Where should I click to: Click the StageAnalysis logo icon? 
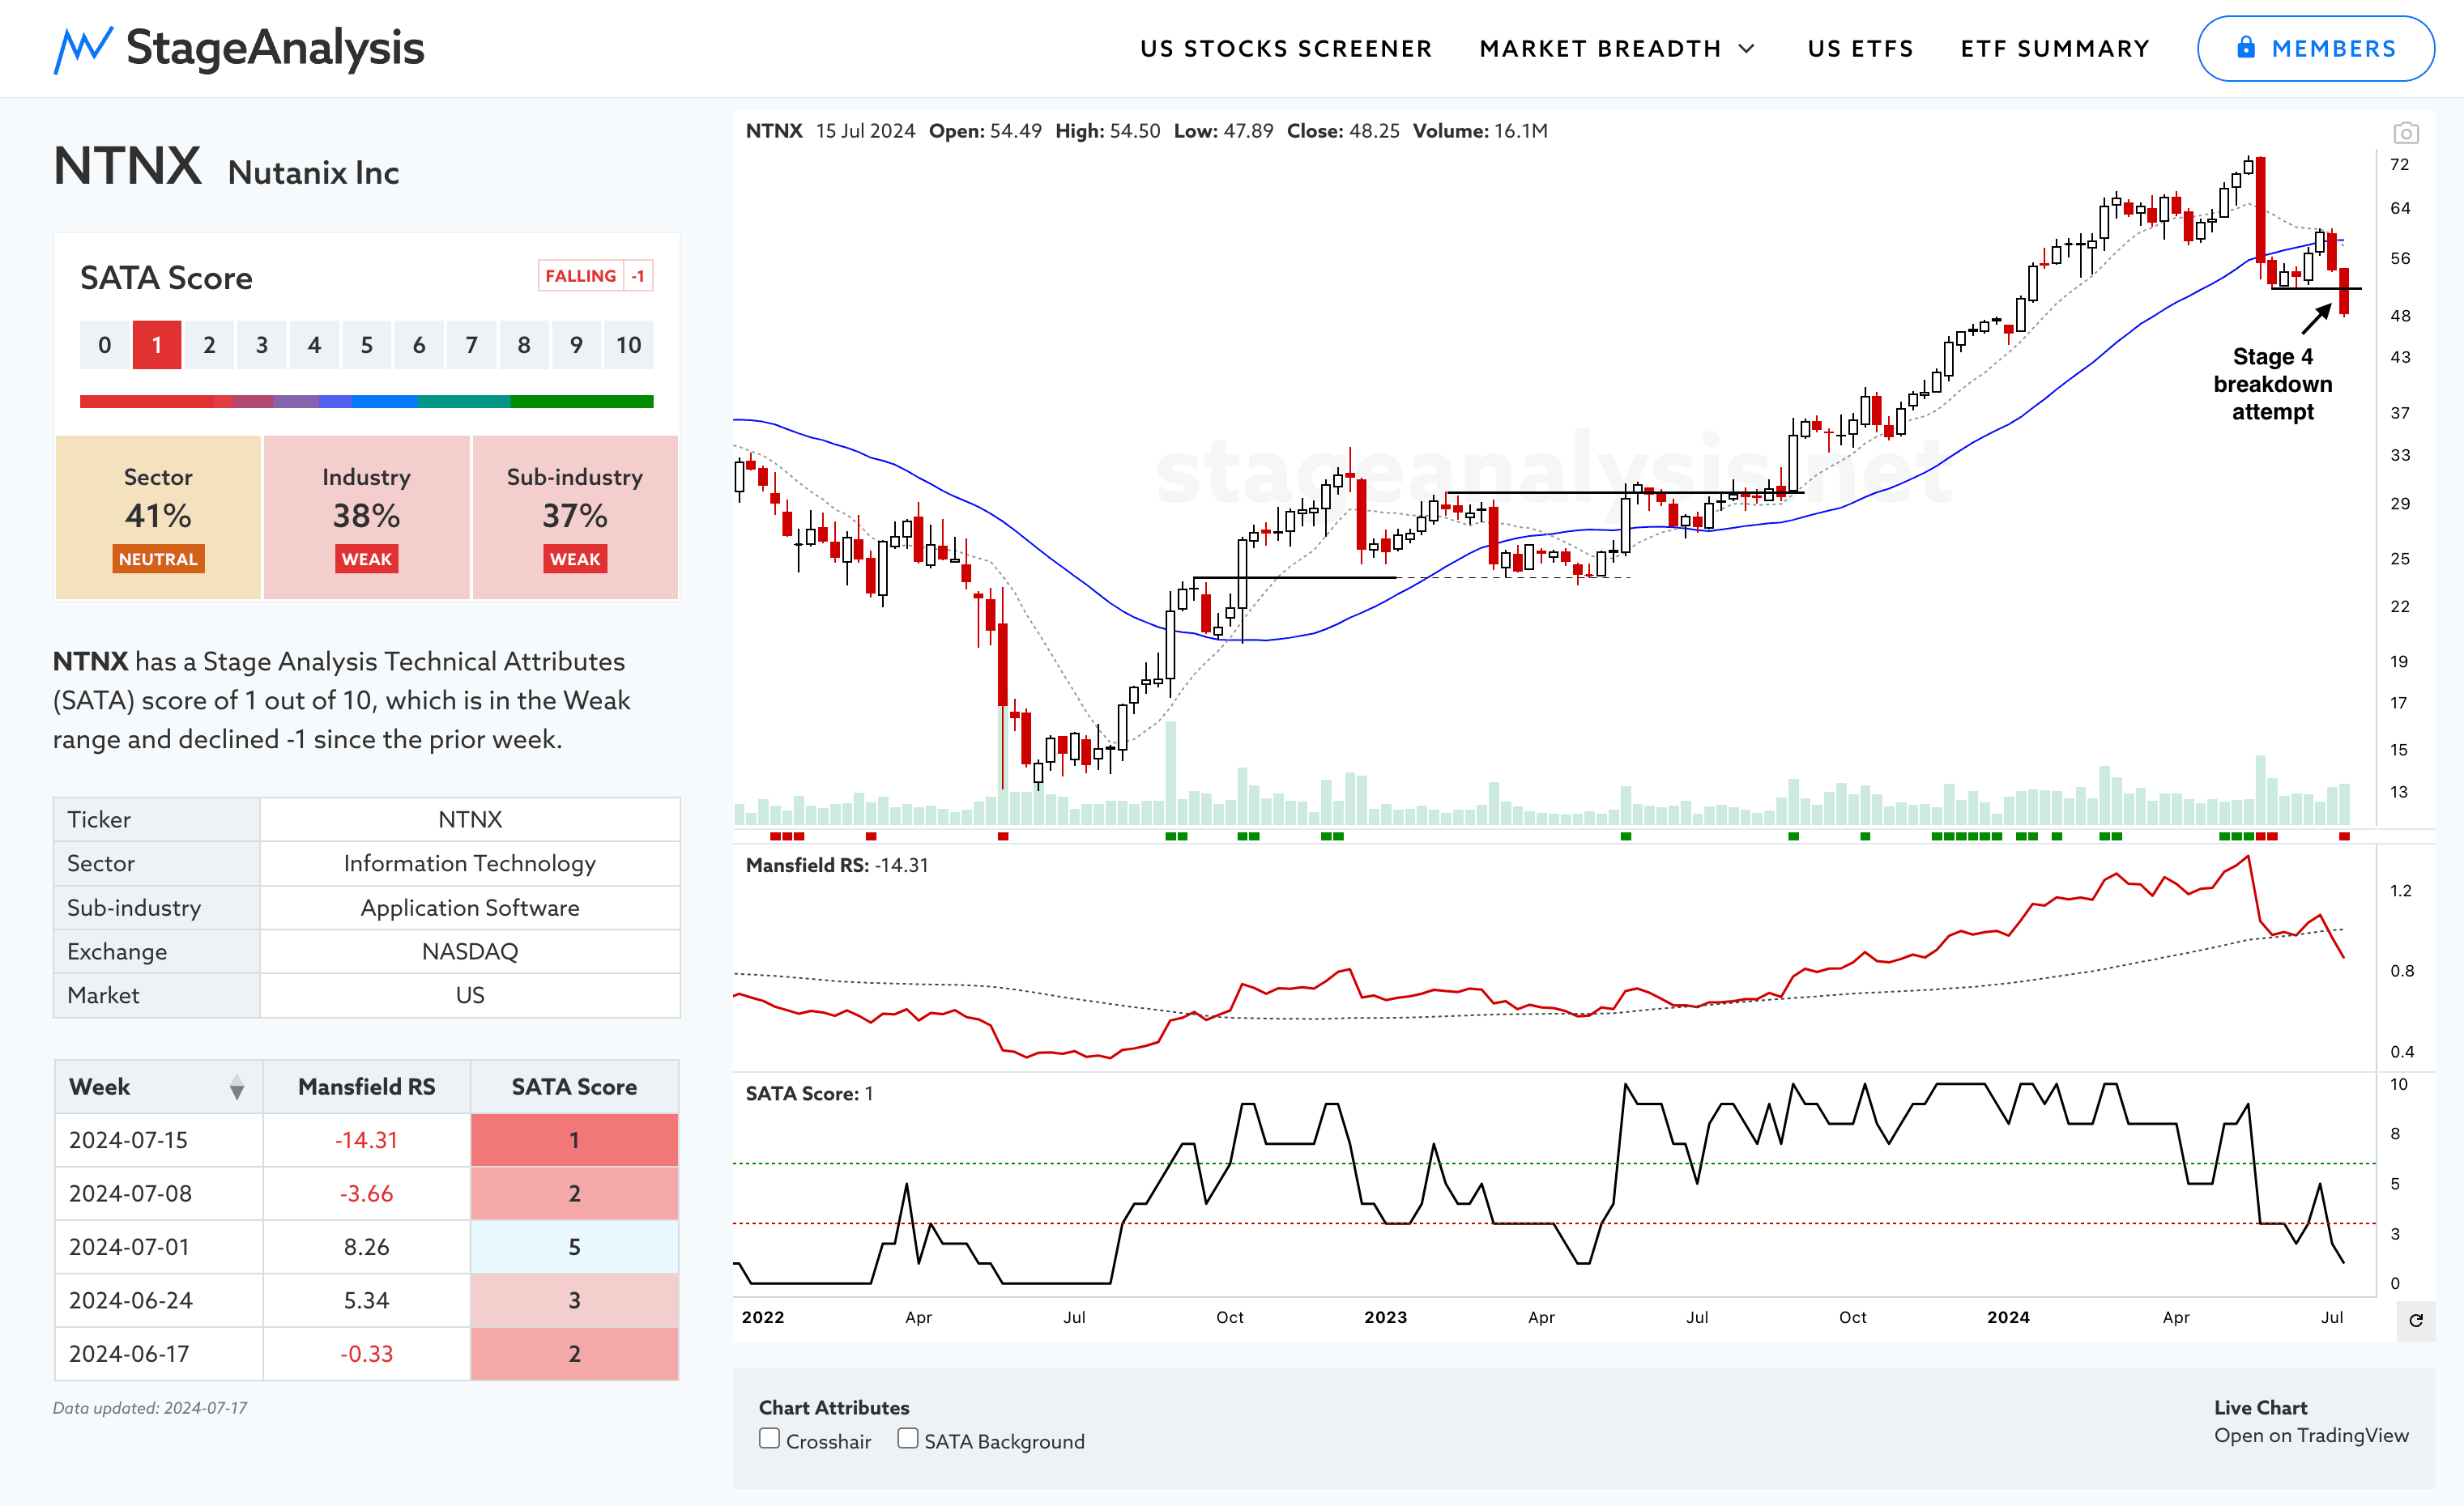point(83,49)
